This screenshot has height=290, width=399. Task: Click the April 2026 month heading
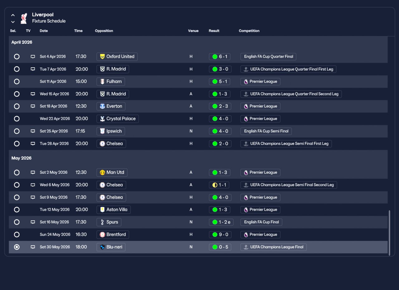22,42
